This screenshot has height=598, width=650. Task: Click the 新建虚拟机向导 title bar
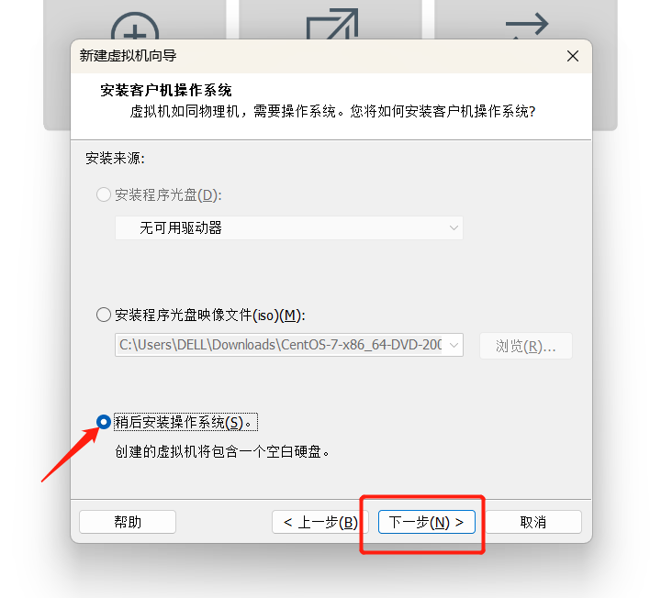coord(315,56)
